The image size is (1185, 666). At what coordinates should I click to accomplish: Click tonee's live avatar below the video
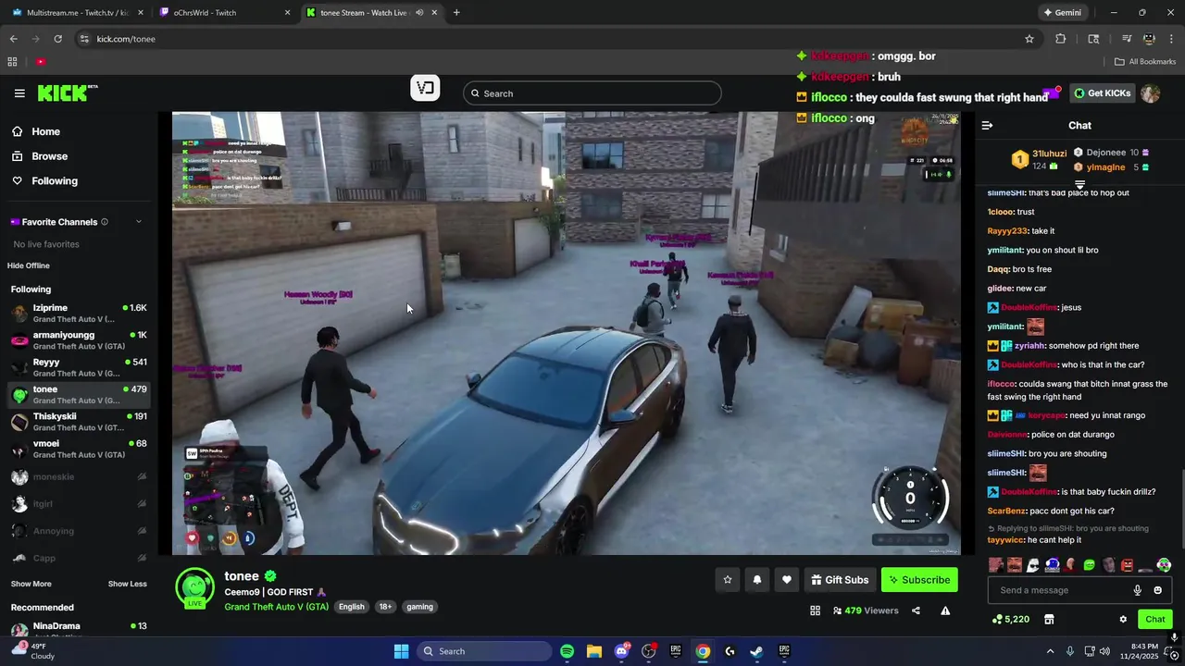tap(195, 588)
